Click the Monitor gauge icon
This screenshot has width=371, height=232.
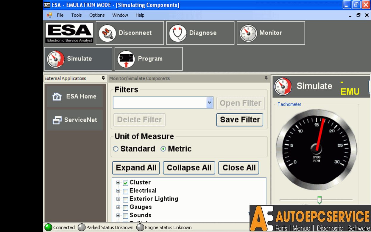[x=248, y=33]
